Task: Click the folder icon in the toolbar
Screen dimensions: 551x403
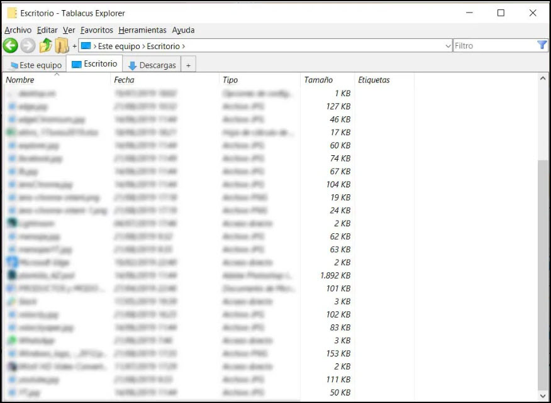Action: point(62,45)
